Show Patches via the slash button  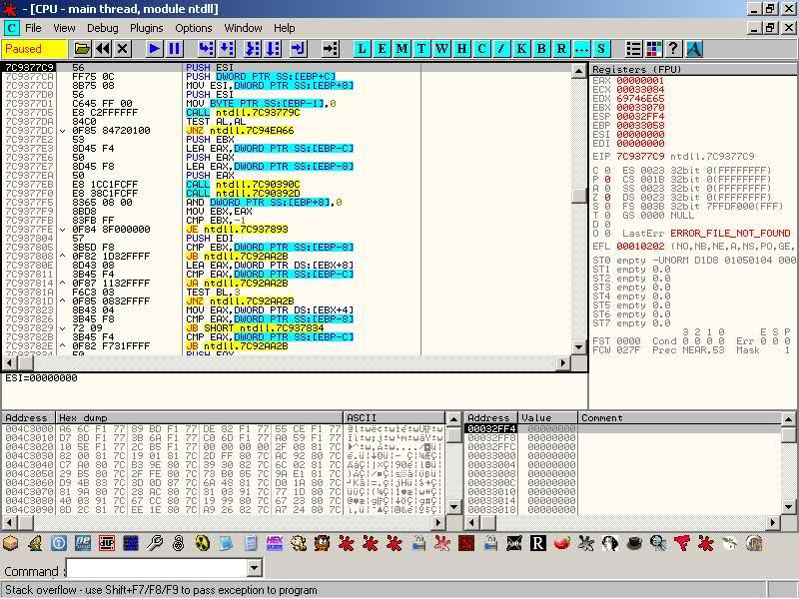[501, 48]
